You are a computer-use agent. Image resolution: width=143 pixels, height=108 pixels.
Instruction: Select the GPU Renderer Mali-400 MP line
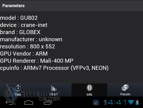37,61
